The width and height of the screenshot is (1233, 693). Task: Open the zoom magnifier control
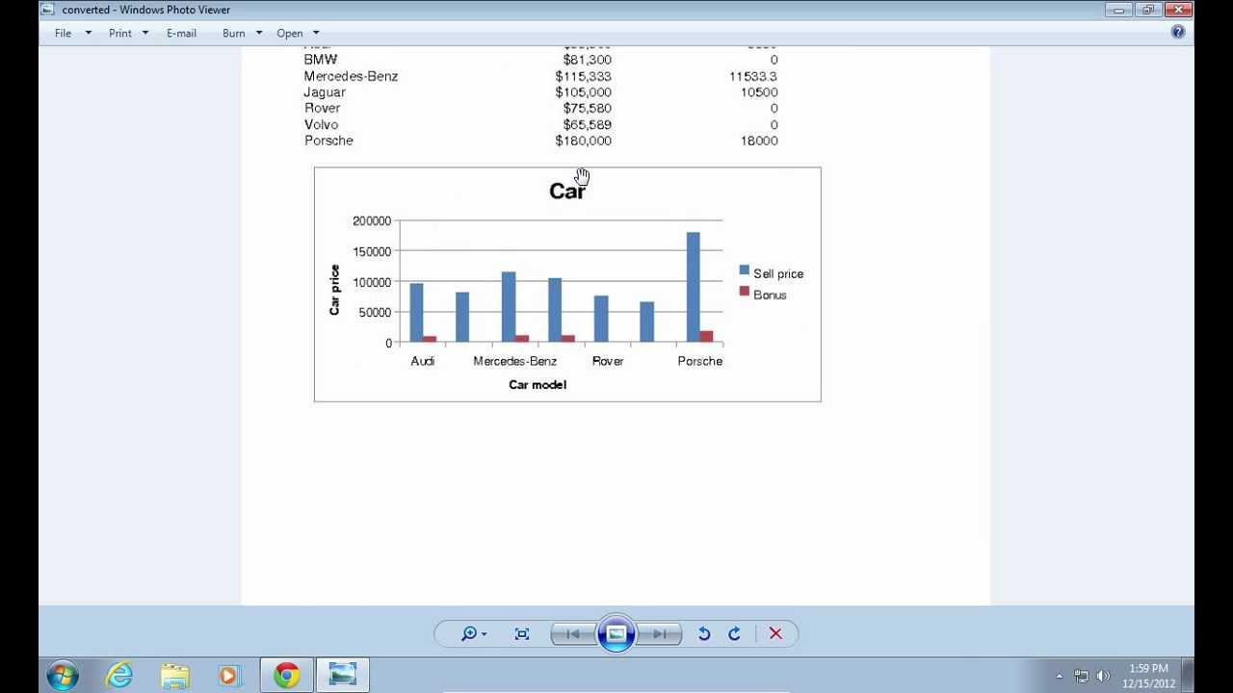click(473, 633)
